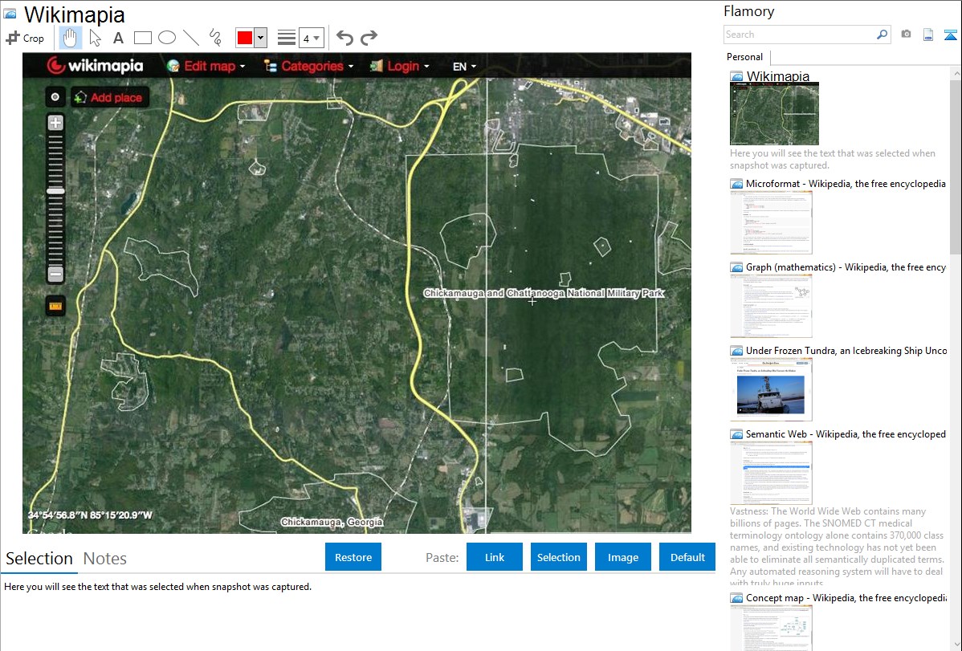This screenshot has height=651, width=962.
Task: Open the Edit map menu
Action: coord(206,66)
